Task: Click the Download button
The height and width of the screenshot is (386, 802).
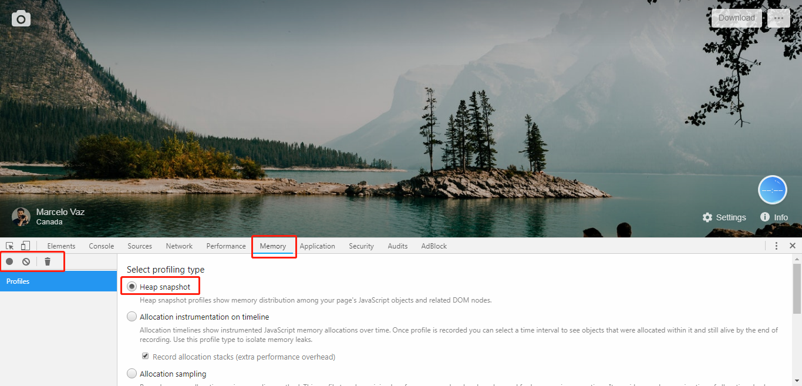Action: 737,18
